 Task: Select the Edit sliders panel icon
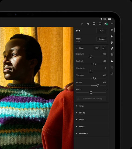pos(112,30)
